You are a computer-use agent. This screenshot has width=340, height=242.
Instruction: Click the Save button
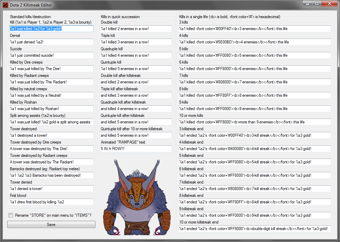pos(51,225)
